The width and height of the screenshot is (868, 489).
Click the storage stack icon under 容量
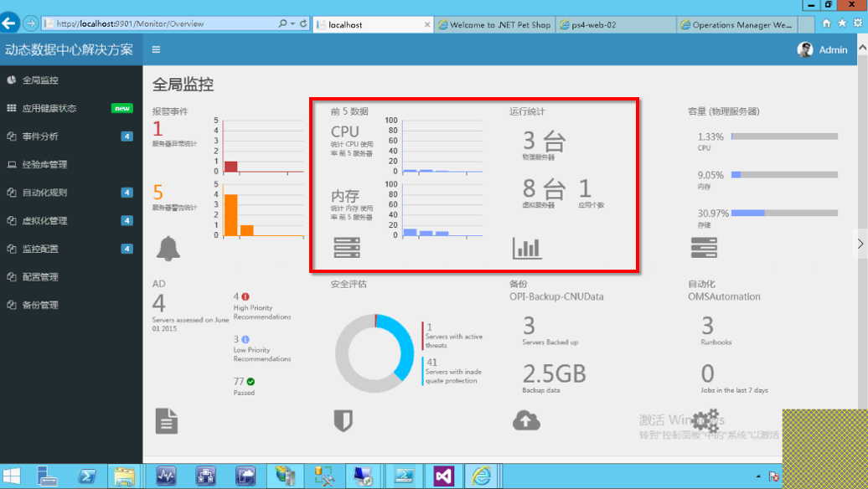click(x=704, y=248)
